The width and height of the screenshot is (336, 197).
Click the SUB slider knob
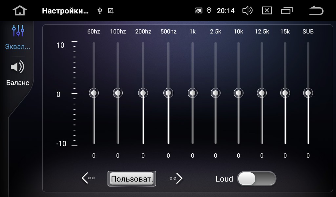pyautogui.click(x=308, y=93)
